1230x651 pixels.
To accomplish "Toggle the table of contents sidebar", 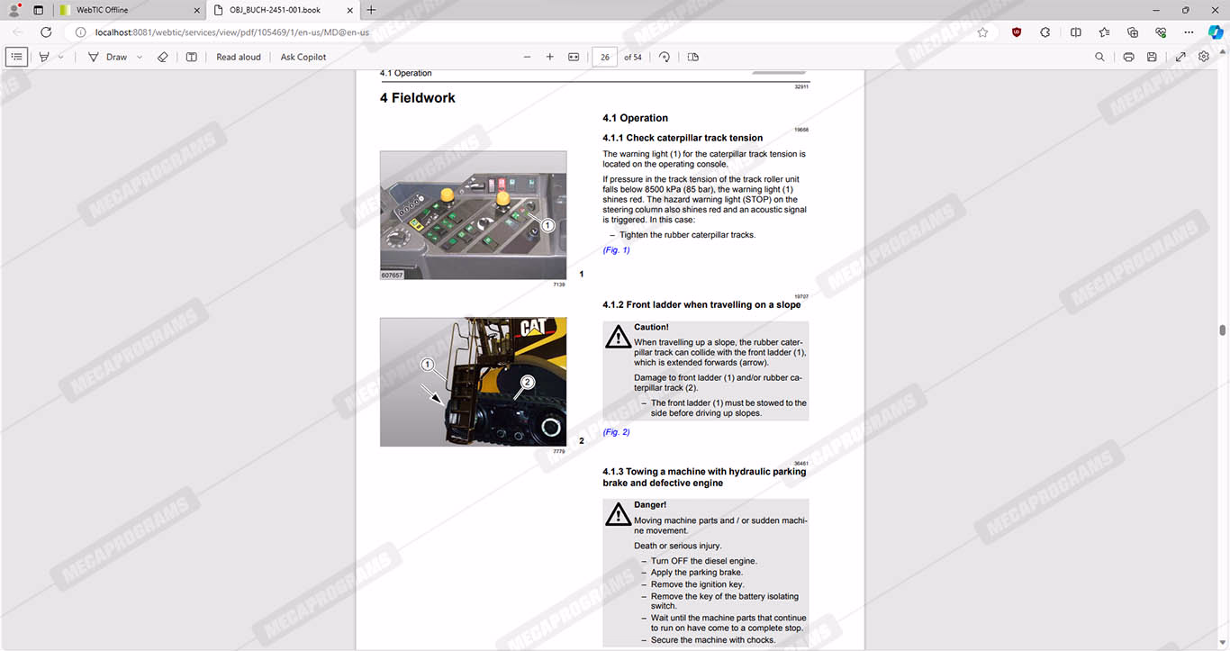I will 16,57.
